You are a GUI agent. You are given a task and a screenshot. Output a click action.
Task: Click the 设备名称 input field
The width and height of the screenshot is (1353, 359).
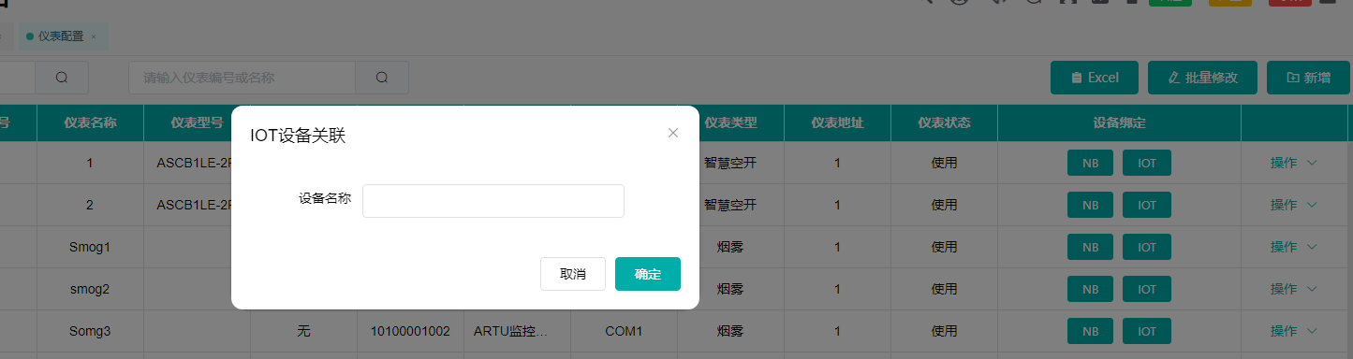pos(493,201)
